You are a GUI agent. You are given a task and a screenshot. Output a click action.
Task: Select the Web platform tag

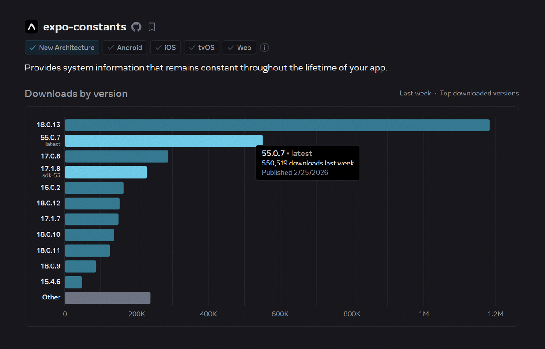[x=239, y=47]
